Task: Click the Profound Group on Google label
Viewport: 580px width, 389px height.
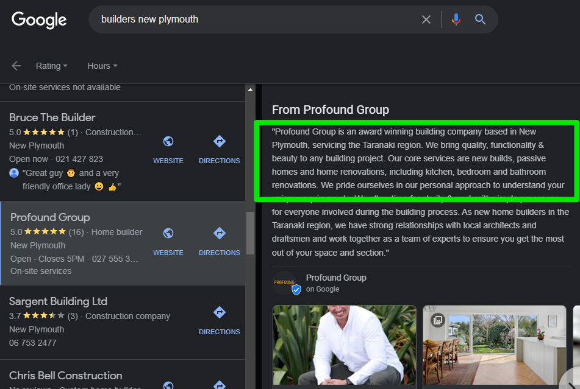Action: 336,283
